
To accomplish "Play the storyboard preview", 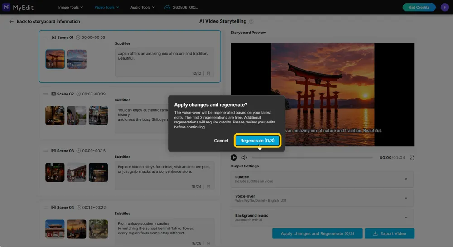I will pyautogui.click(x=234, y=157).
